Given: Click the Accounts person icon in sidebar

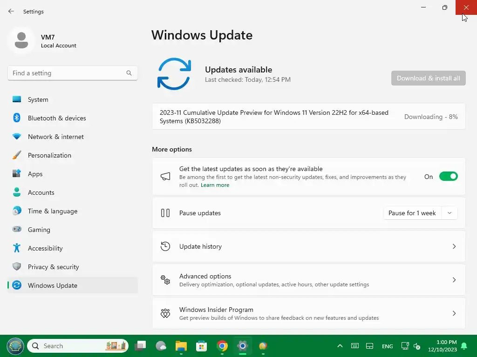Looking at the screenshot, I should click(x=17, y=192).
